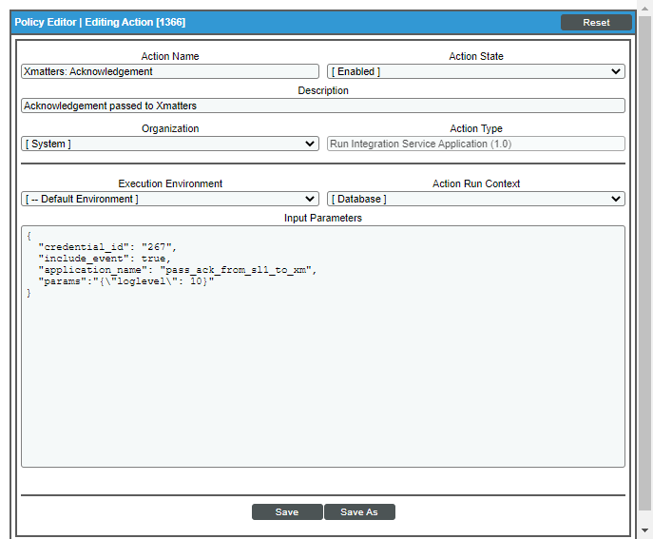Click the Execution Environment label
This screenshot has height=539, width=653.
click(170, 183)
